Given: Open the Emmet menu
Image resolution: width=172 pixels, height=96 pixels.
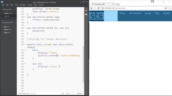Looking at the screenshot, I should [41, 5].
